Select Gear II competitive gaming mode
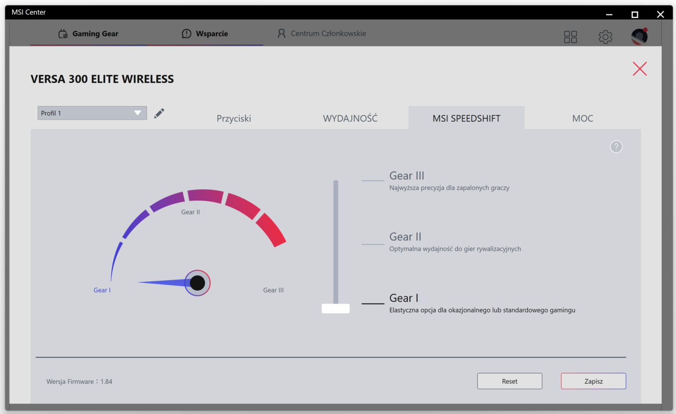This screenshot has width=676, height=414. (x=405, y=237)
